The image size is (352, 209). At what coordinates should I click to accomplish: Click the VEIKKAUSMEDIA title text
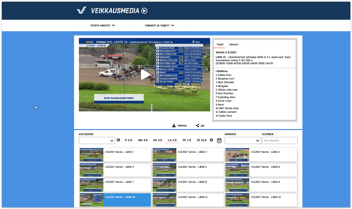tap(115, 11)
